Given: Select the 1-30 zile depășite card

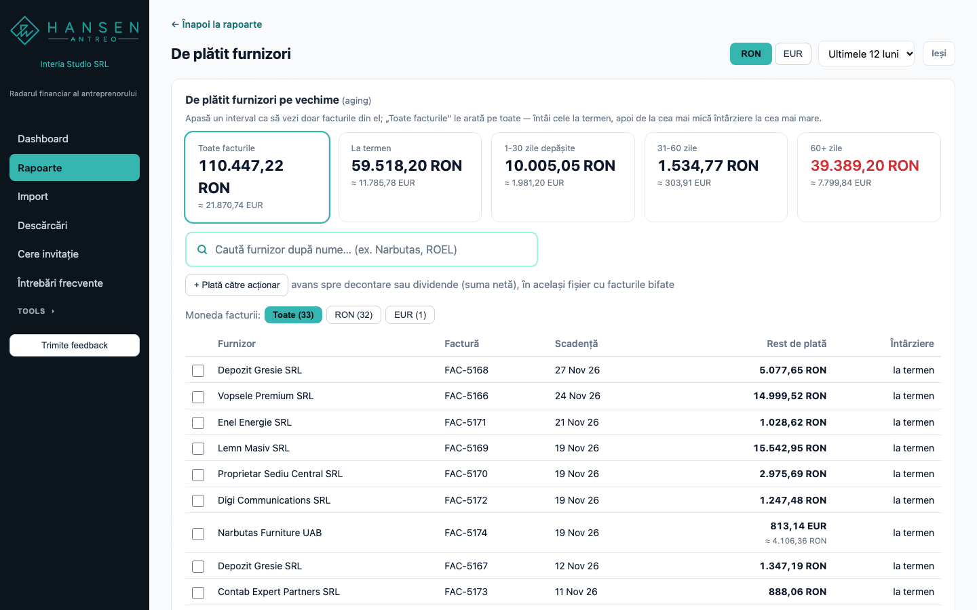Looking at the screenshot, I should coord(563,177).
